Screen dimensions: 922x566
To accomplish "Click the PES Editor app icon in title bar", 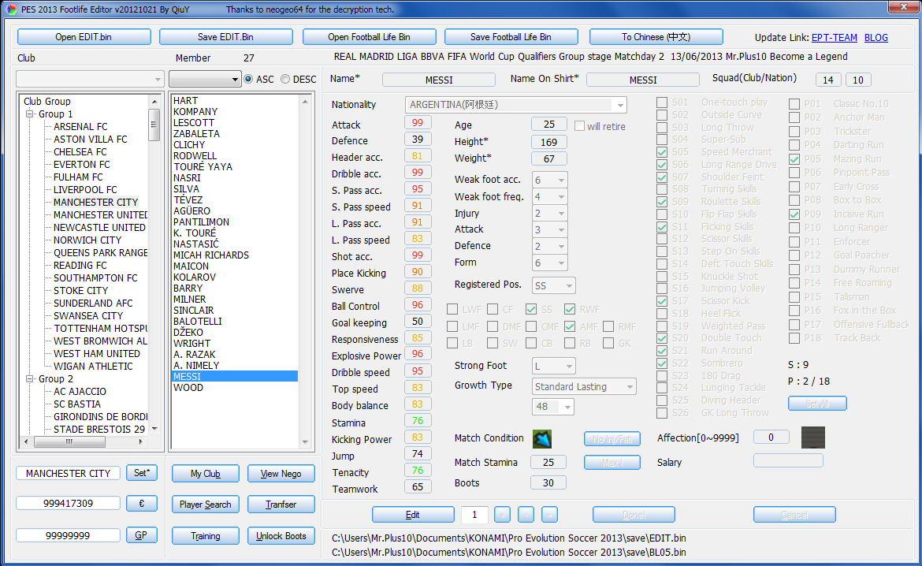I will pyautogui.click(x=10, y=9).
